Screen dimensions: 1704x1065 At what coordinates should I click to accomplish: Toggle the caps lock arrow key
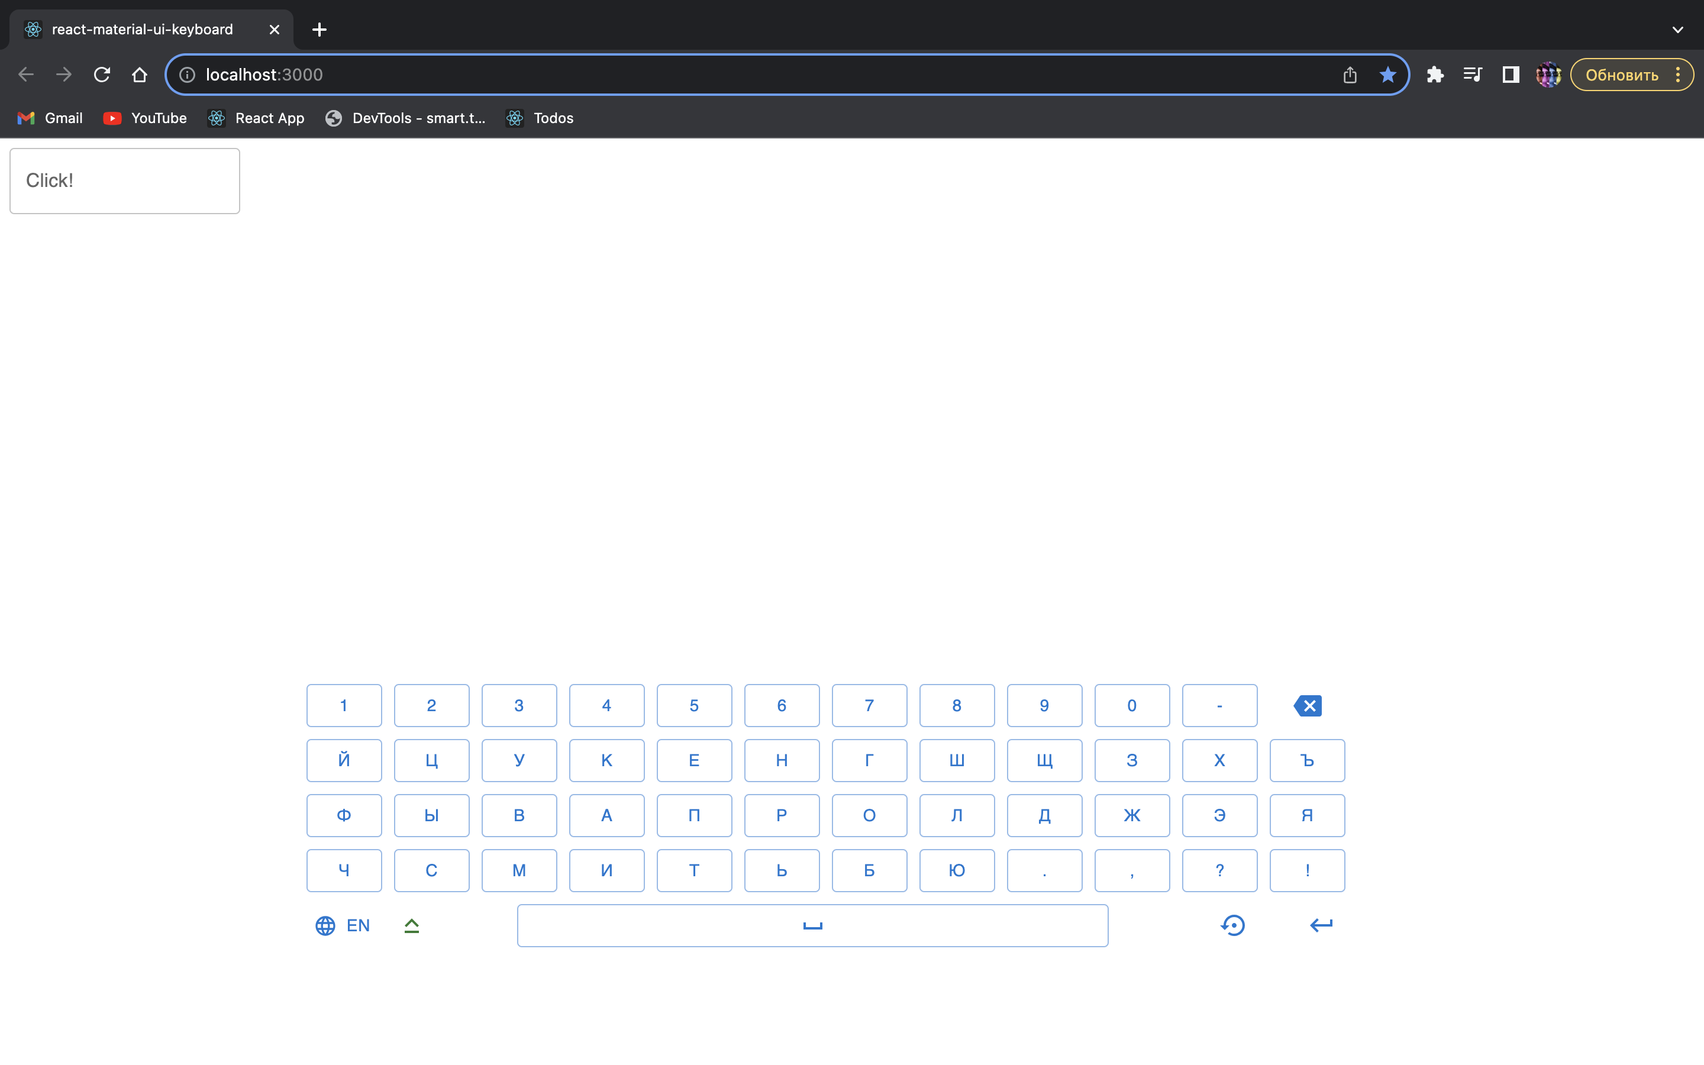[412, 925]
